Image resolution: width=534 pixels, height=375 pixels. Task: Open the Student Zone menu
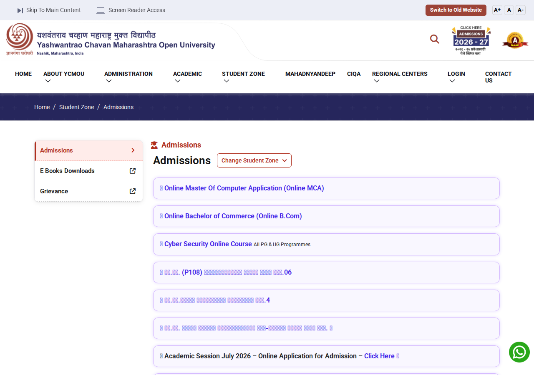point(243,74)
